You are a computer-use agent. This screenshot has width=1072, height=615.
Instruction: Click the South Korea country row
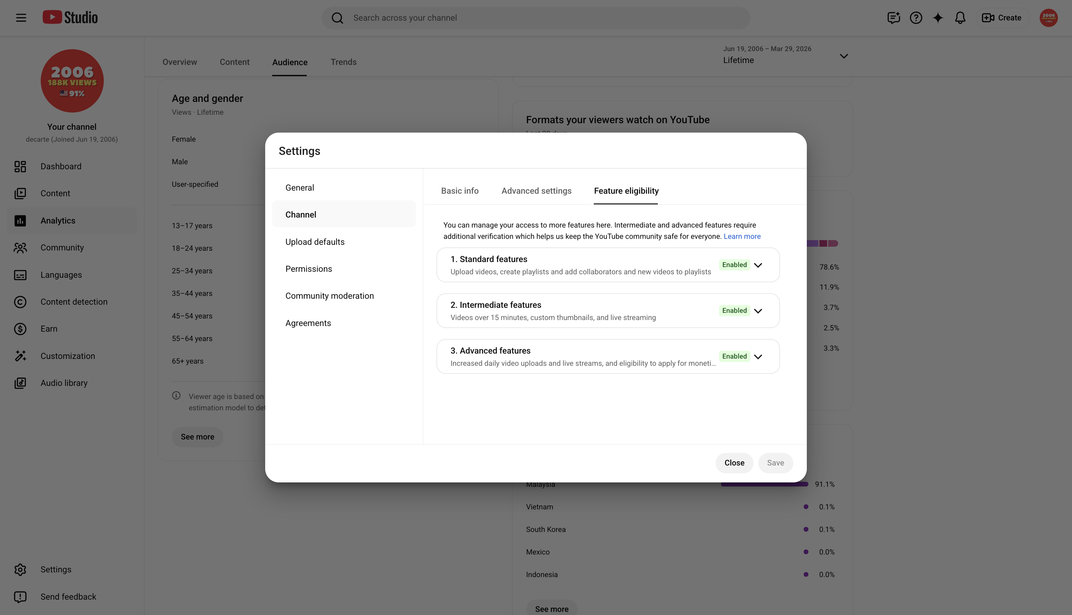(680, 529)
